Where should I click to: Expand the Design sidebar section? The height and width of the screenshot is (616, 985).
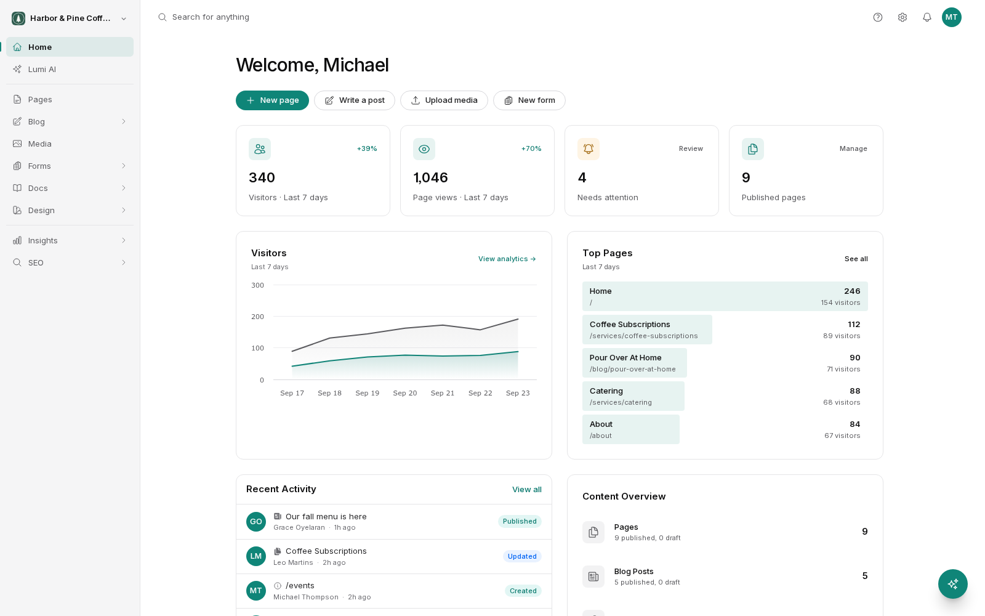pyautogui.click(x=124, y=210)
